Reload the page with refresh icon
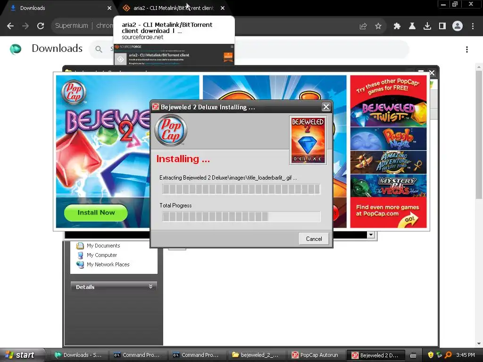This screenshot has width=483, height=362. pyautogui.click(x=41, y=26)
